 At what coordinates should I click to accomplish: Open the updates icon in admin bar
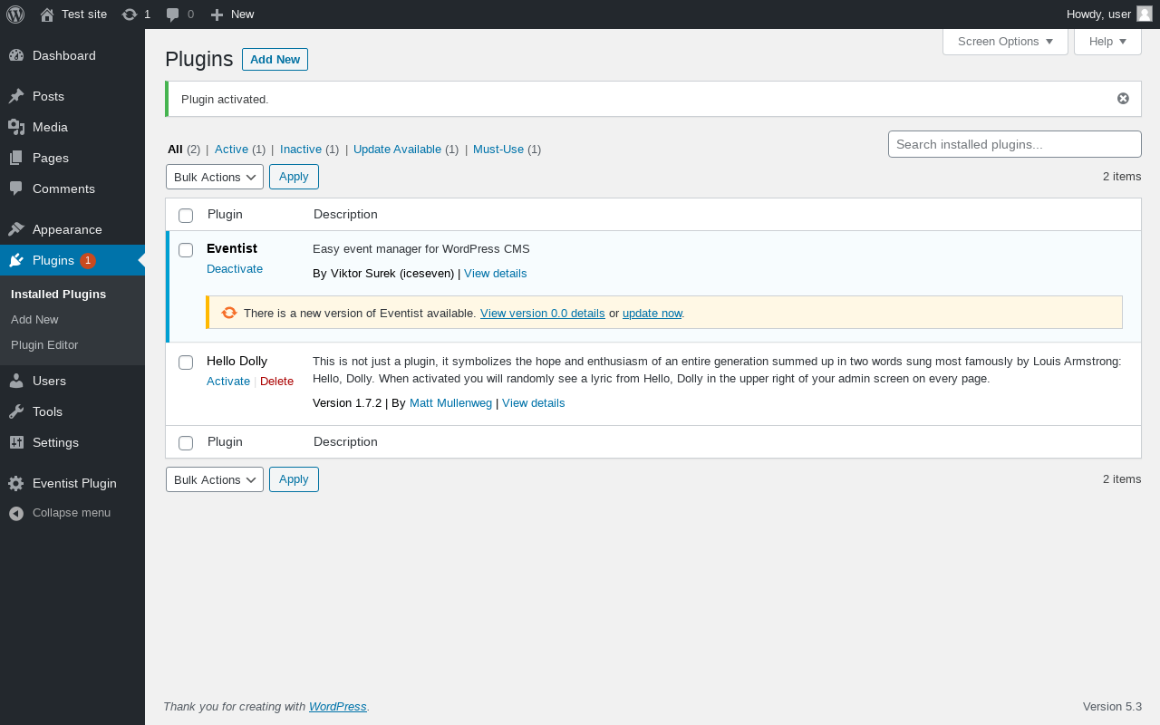click(130, 14)
